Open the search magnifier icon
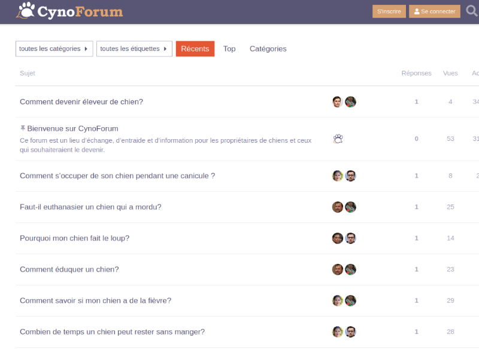 [x=472, y=11]
